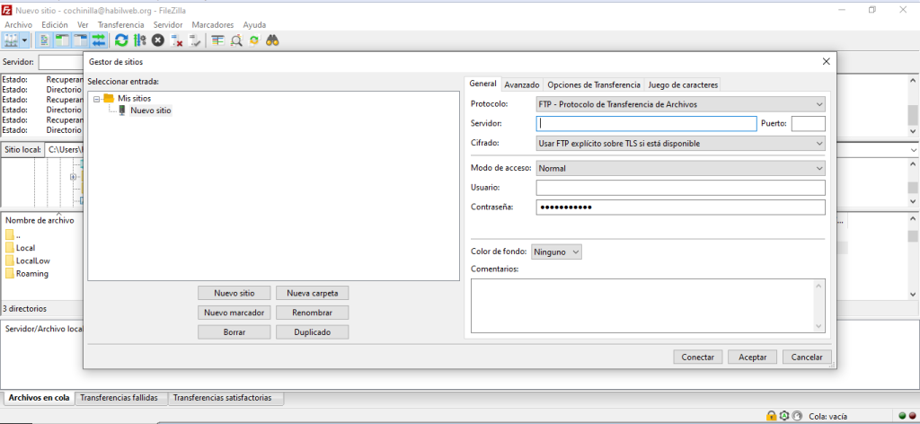Open the local site path dropdown arrow
920x424 pixels.
tap(913, 150)
